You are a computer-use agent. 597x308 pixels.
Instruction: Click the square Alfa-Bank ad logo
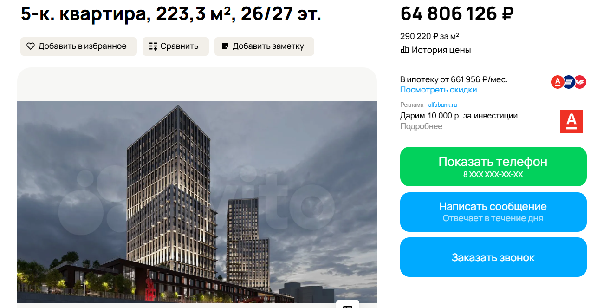tap(571, 121)
